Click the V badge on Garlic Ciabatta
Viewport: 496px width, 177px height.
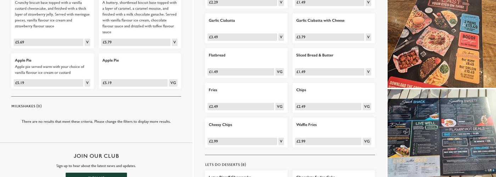click(281, 37)
